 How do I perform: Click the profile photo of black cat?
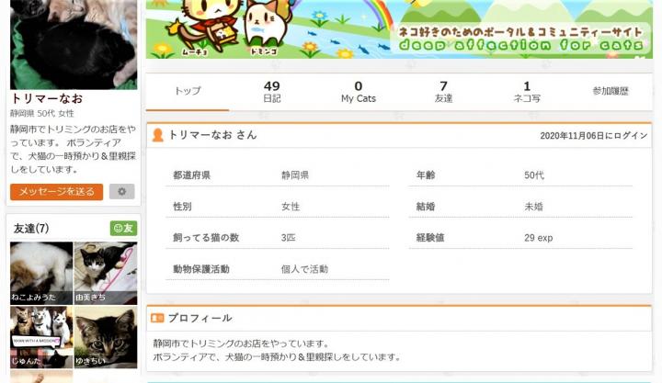click(x=74, y=44)
